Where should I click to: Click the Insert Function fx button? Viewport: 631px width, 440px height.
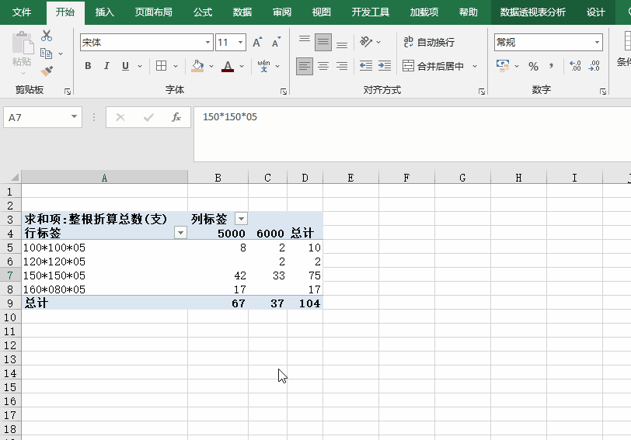coord(176,117)
